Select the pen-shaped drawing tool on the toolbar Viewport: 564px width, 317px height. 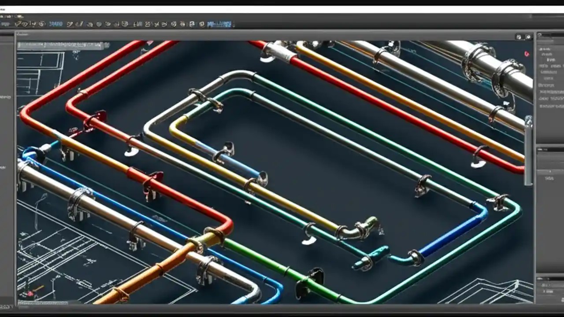click(78, 24)
